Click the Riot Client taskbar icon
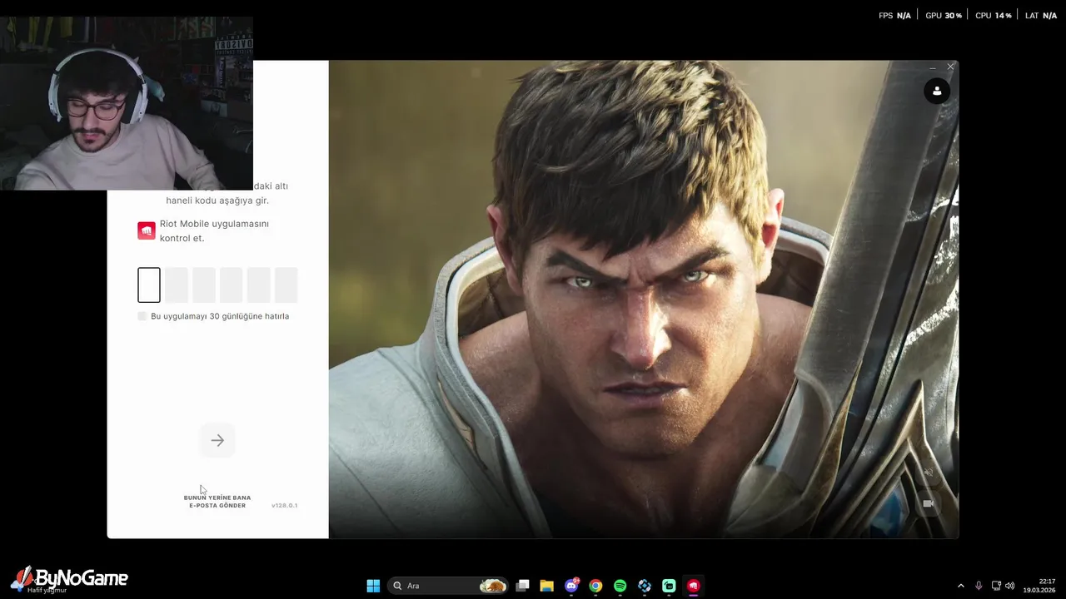 click(693, 586)
